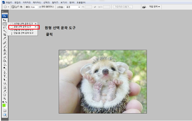Click the 높이 height input field
The image size is (192, 121).
click(x=107, y=7)
